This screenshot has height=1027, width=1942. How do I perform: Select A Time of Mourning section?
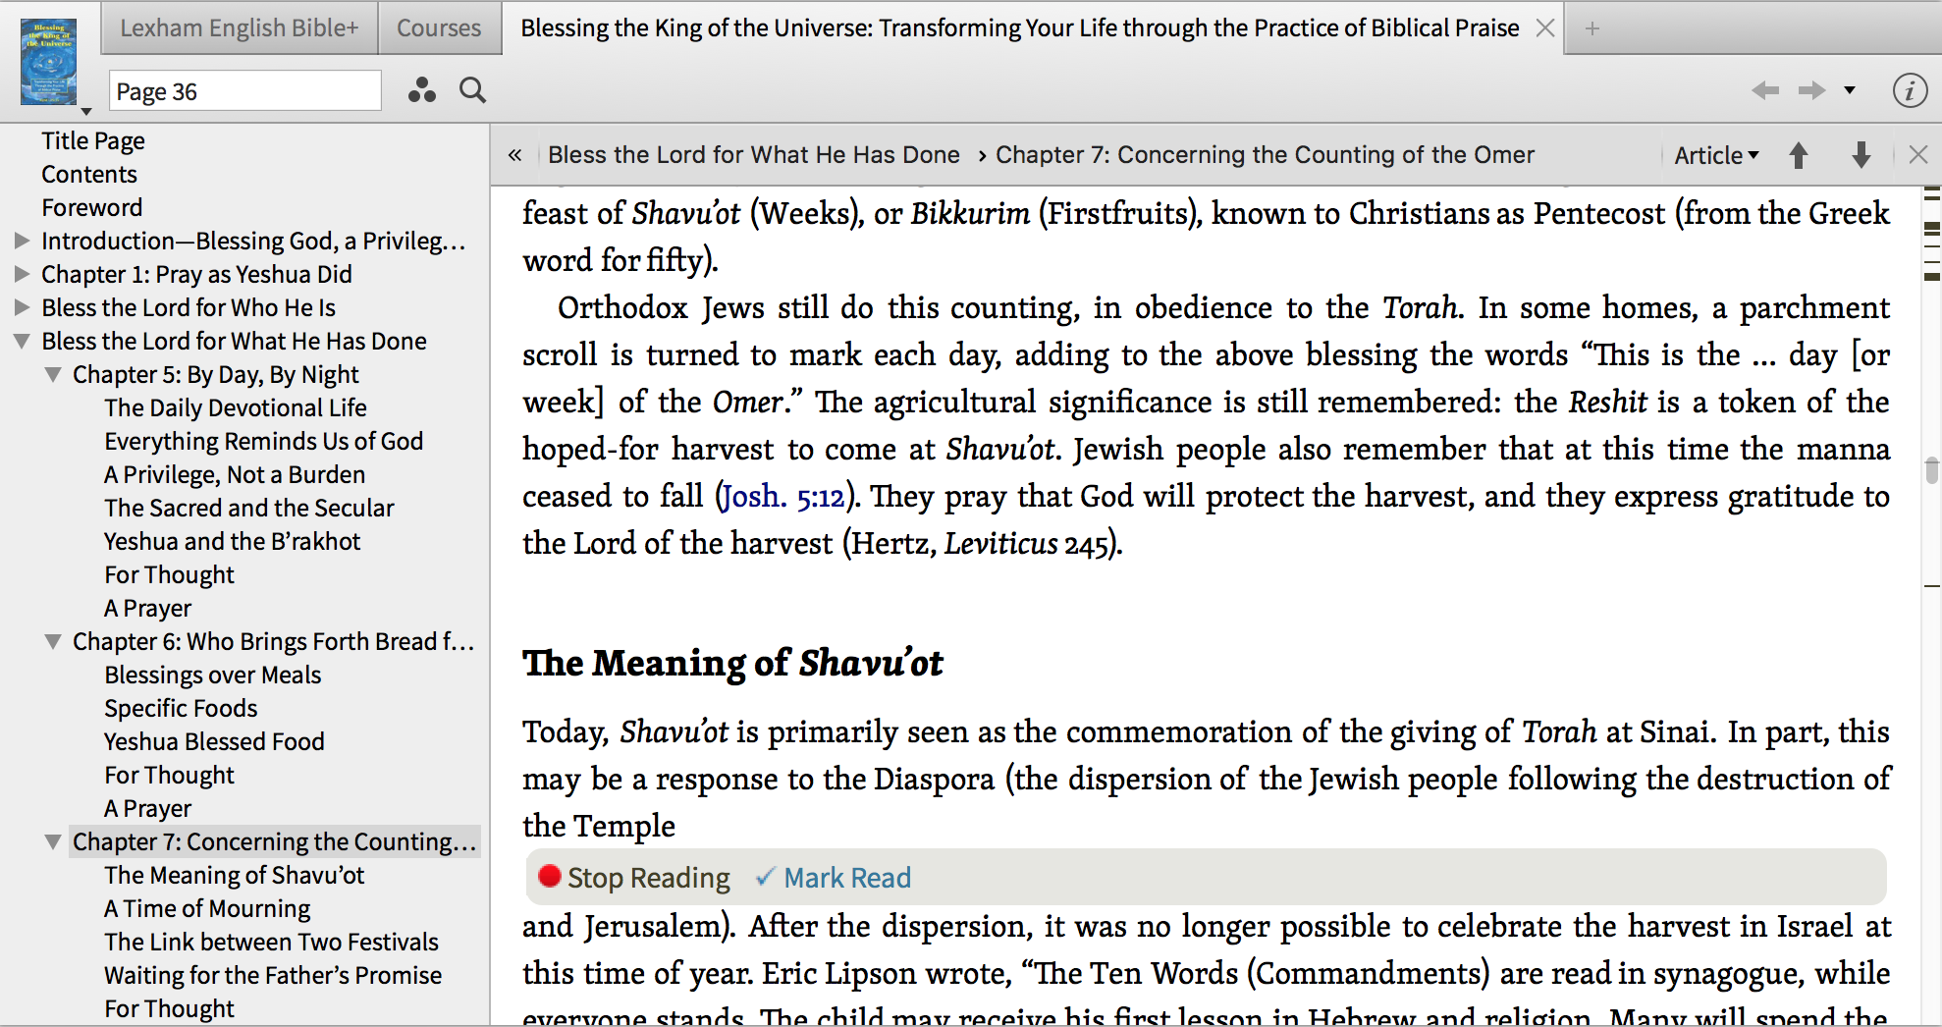(207, 908)
